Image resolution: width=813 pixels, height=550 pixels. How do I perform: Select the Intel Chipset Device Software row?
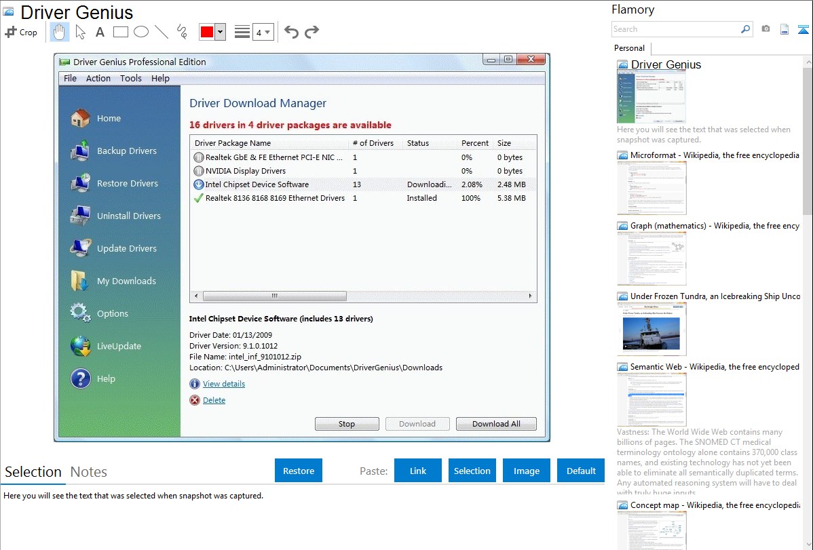click(363, 184)
